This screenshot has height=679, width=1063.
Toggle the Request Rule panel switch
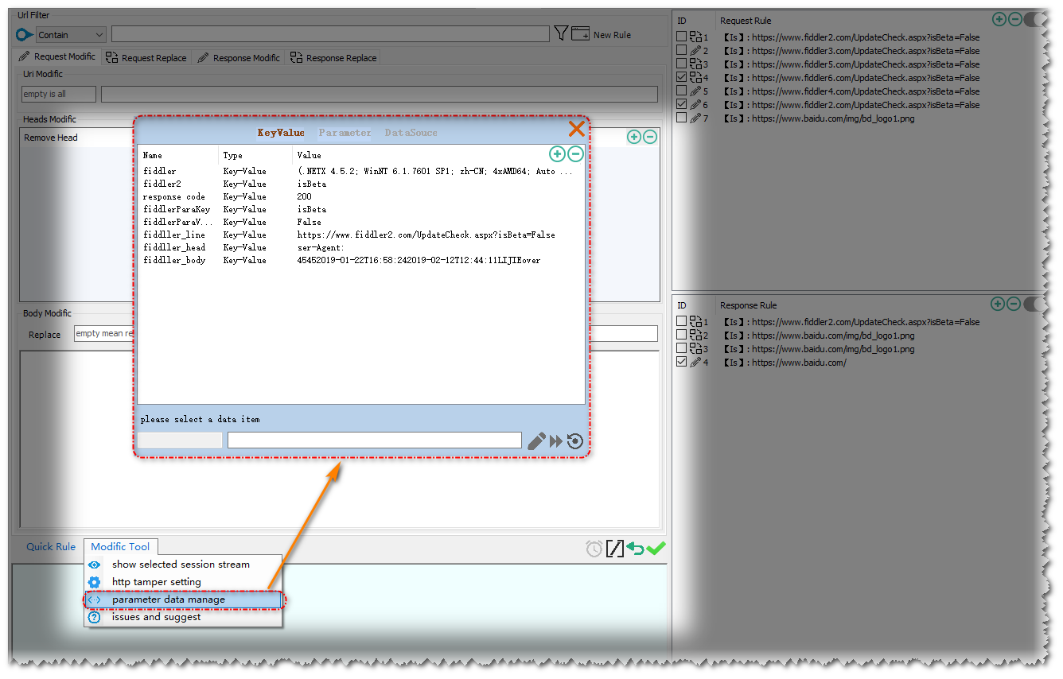1032,19
